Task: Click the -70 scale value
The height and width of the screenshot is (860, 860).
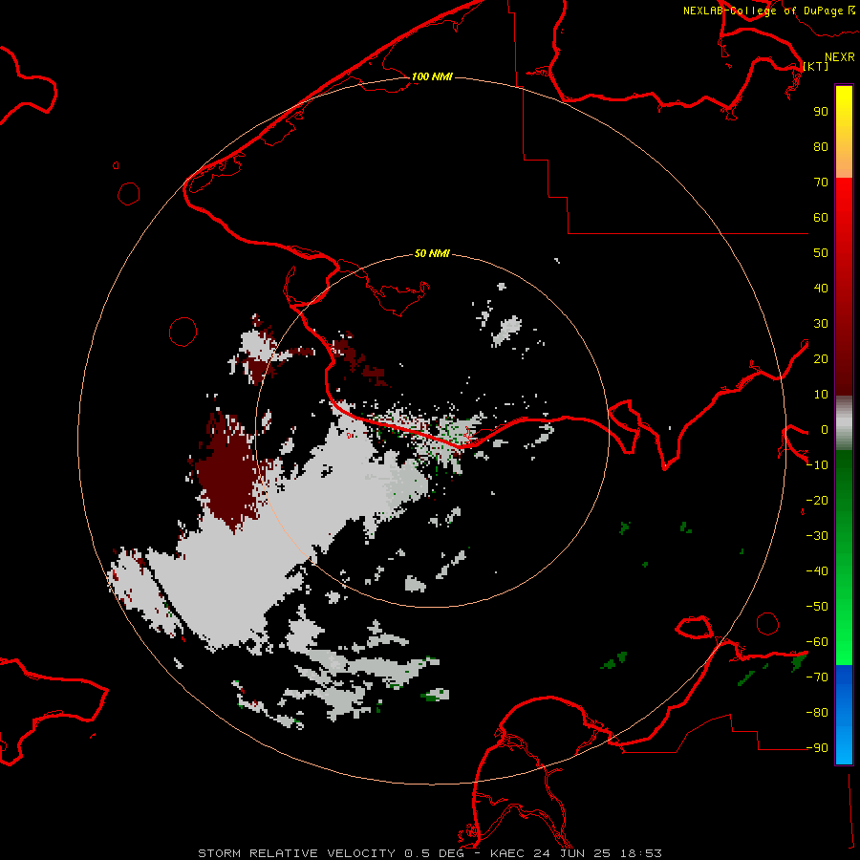Action: point(817,677)
